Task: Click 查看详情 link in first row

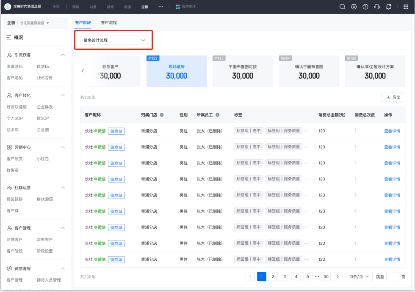Action: tap(392, 131)
